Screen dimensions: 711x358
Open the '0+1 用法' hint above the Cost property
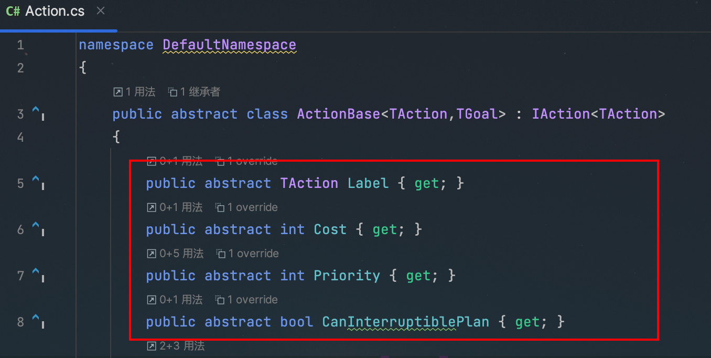(x=175, y=207)
